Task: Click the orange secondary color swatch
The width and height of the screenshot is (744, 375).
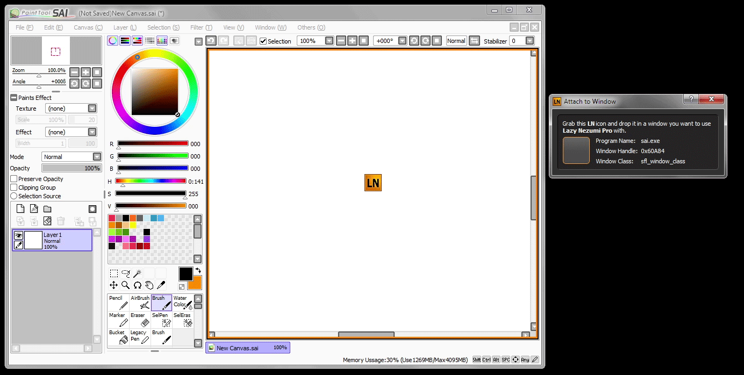Action: coord(195,283)
